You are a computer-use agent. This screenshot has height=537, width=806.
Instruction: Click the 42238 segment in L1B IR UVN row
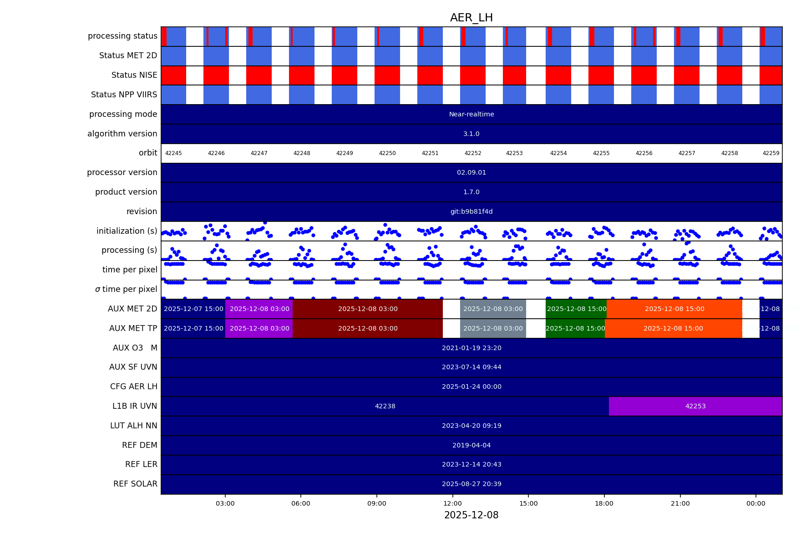385,406
